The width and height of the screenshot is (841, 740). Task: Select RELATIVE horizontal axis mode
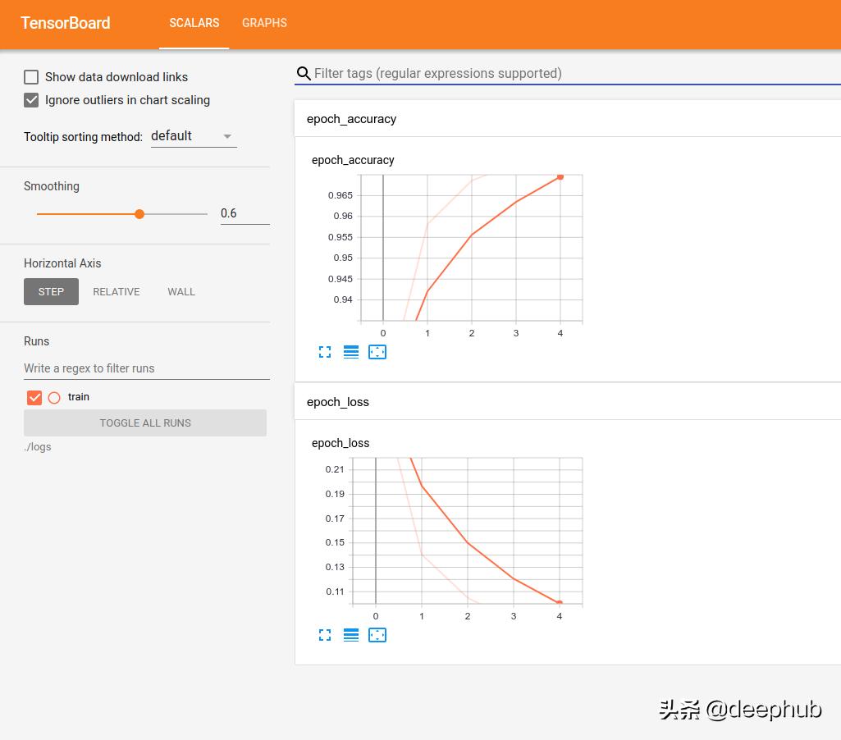pyautogui.click(x=117, y=292)
